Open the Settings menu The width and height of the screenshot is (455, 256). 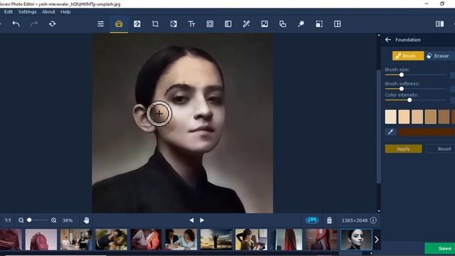(27, 12)
